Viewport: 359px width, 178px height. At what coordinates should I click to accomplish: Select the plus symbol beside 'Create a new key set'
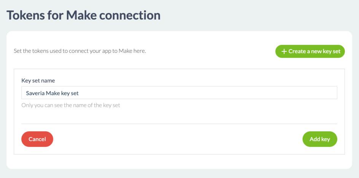coord(284,51)
